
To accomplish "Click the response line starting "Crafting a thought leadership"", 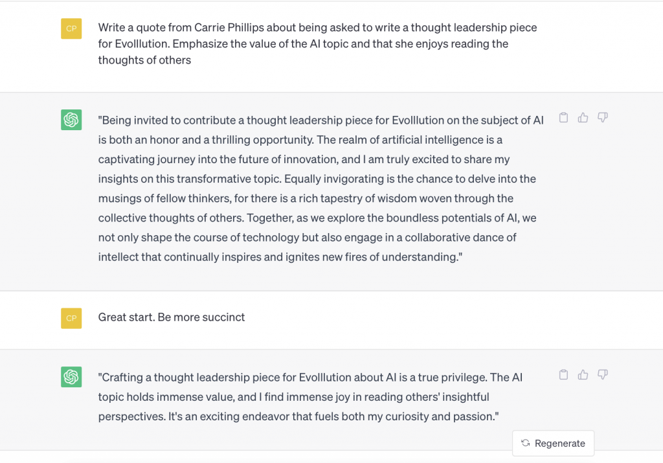I will pyautogui.click(x=310, y=377).
